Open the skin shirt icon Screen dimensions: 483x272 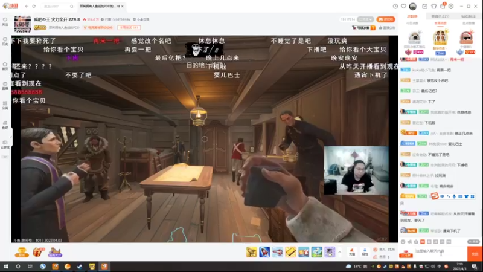(x=433, y=6)
